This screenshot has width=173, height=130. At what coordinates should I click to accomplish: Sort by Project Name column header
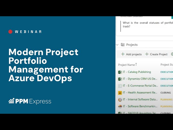coord(127,65)
